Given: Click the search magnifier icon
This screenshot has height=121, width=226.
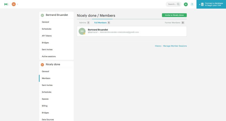Looking at the screenshot, I should pyautogui.click(x=178, y=4).
